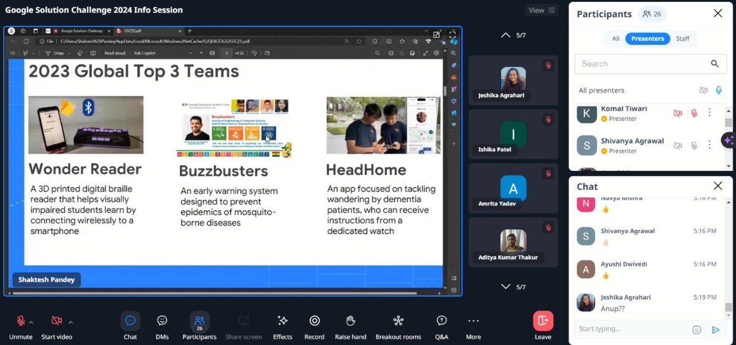The width and height of the screenshot is (736, 345).
Task: Select Jeshika Agrahari's video tile
Action: pyautogui.click(x=513, y=80)
